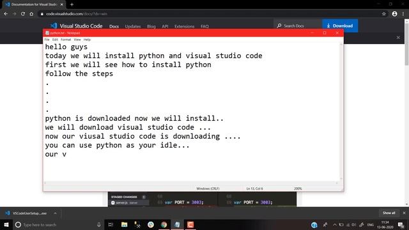
Task: Open the Notepad Edit menu
Action: (x=55, y=40)
